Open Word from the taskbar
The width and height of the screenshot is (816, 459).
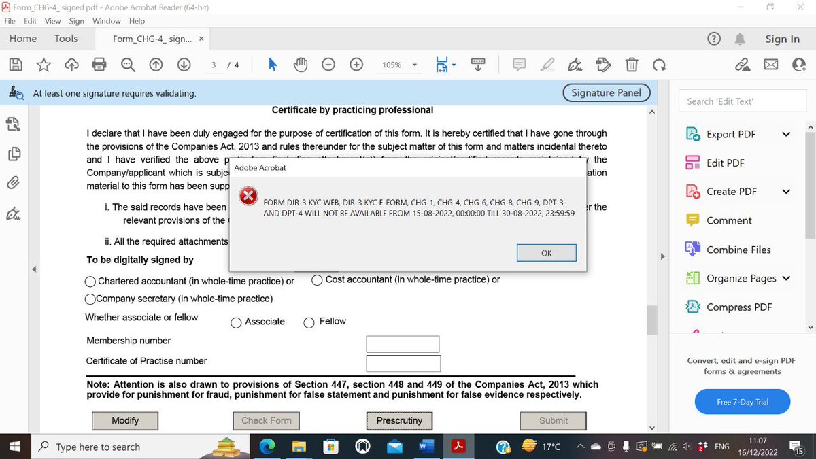pyautogui.click(x=426, y=447)
